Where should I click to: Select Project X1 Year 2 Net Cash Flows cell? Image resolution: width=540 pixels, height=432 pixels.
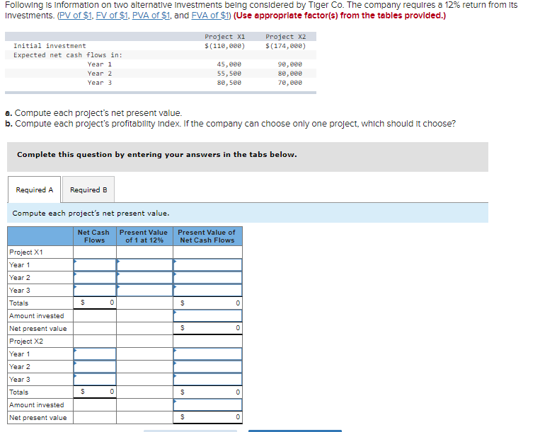95,278
